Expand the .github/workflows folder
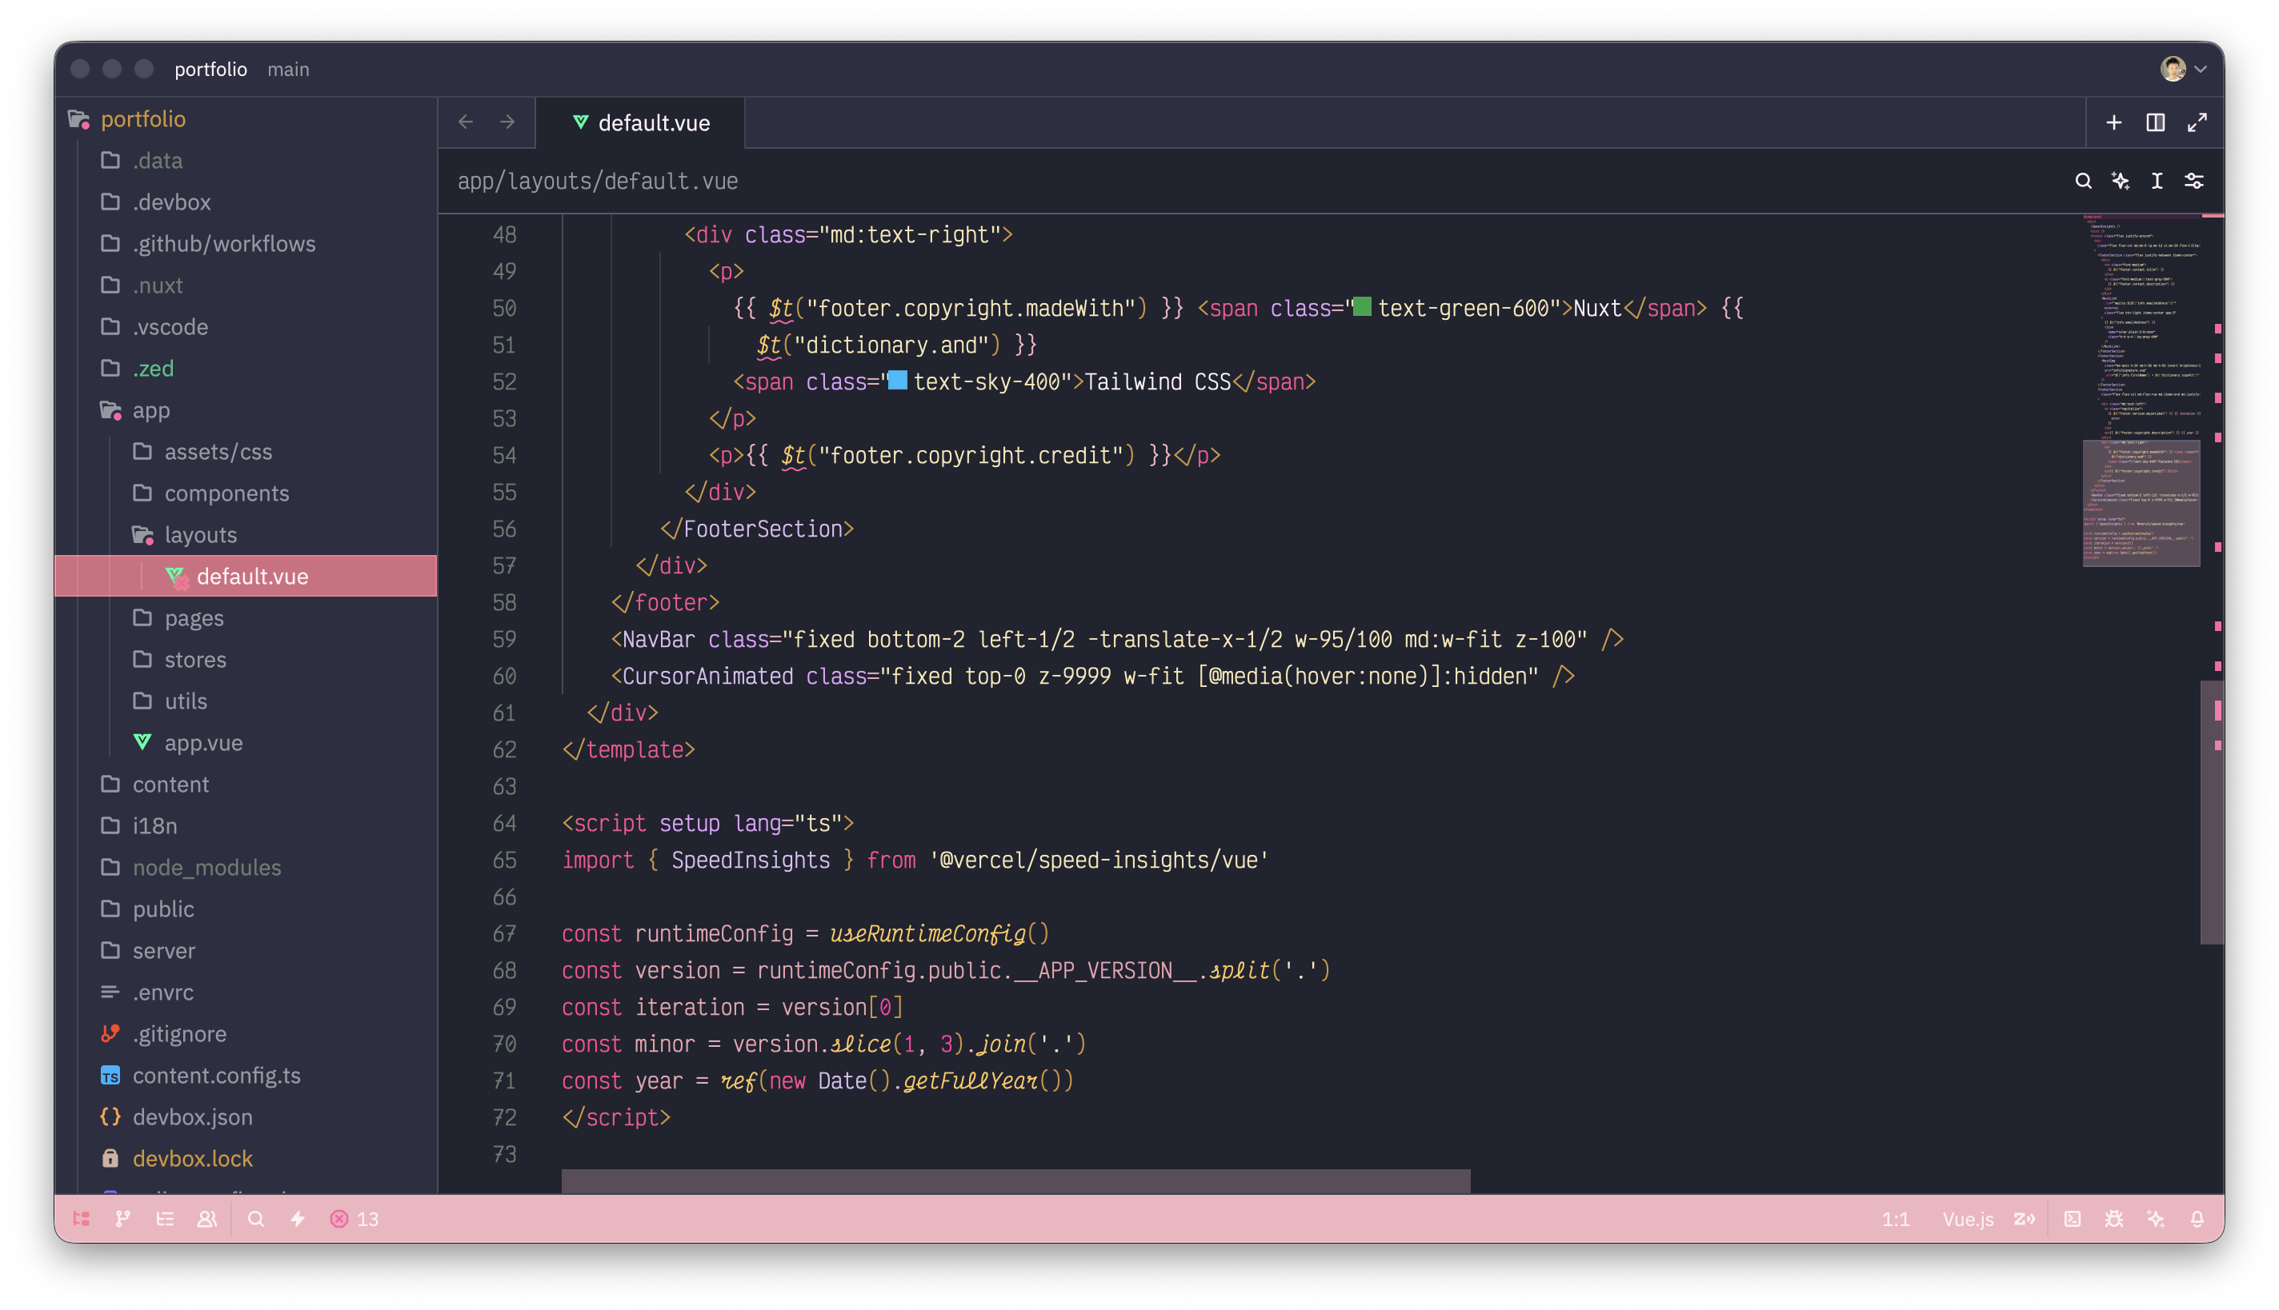Image resolution: width=2279 pixels, height=1310 pixels. pos(246,244)
